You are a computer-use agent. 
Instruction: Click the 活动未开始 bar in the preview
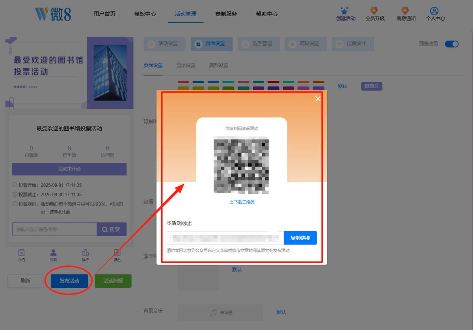(x=69, y=169)
